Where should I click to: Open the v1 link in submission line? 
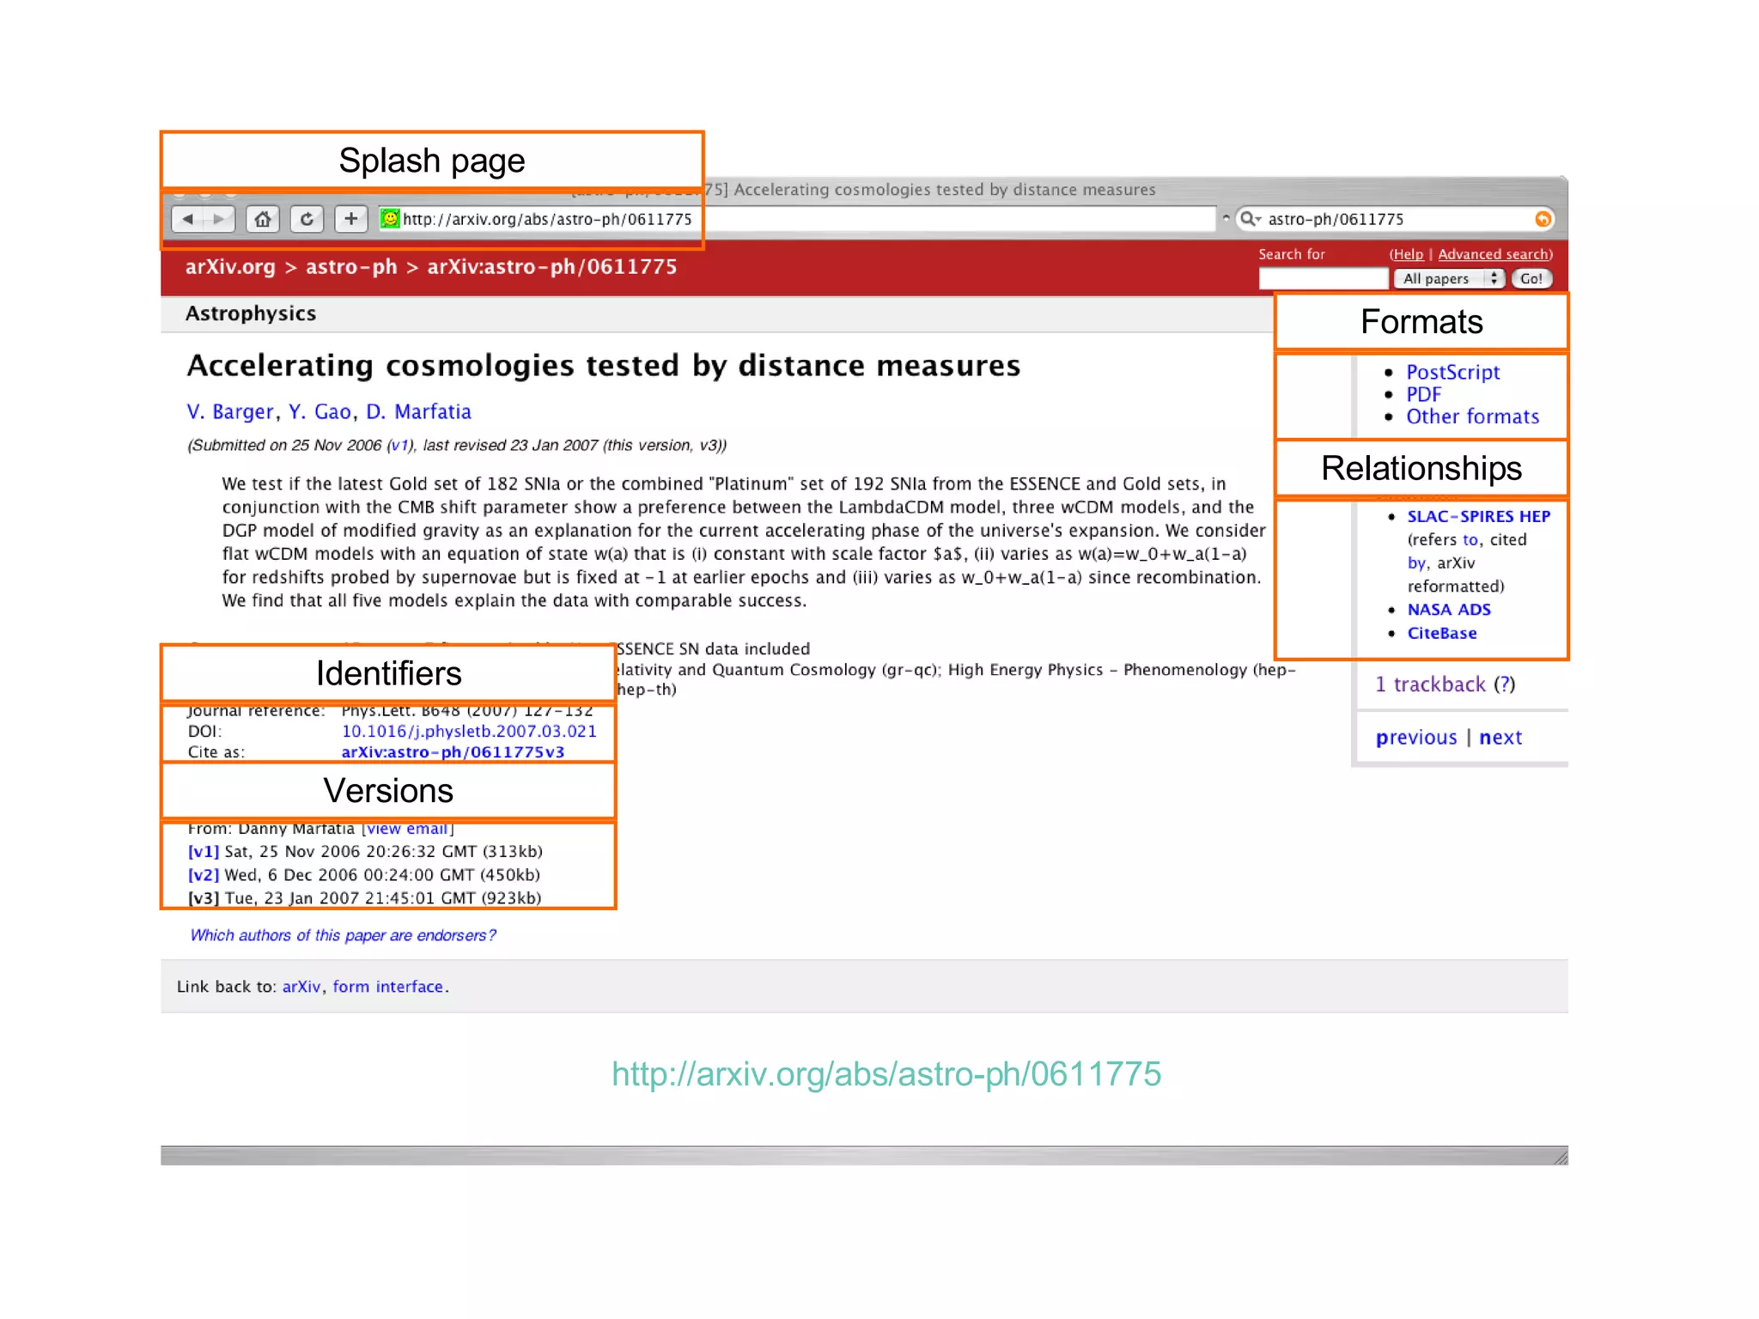coord(399,445)
